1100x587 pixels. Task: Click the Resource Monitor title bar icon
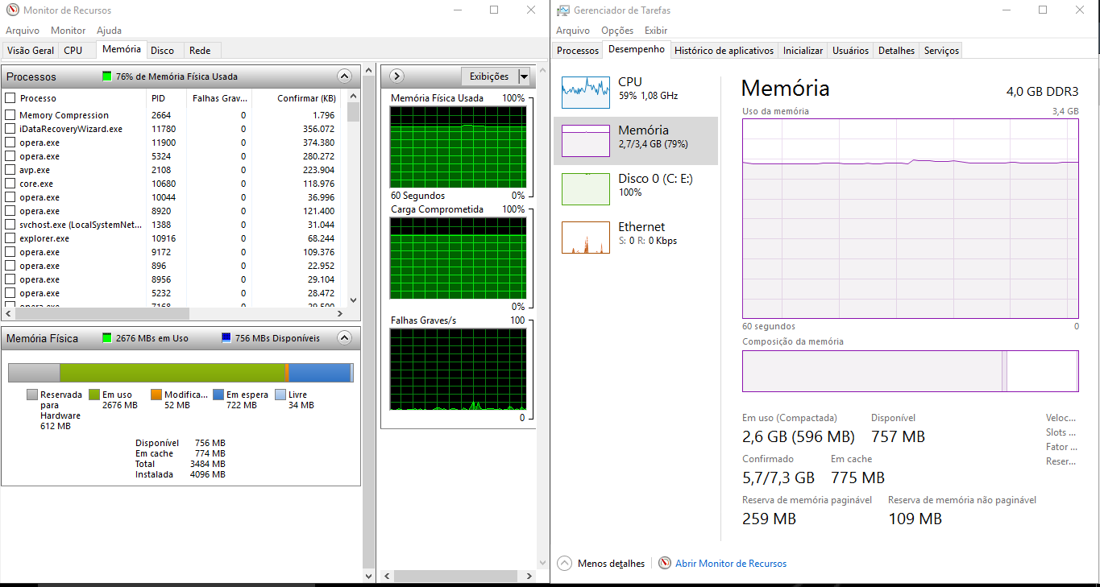12,10
